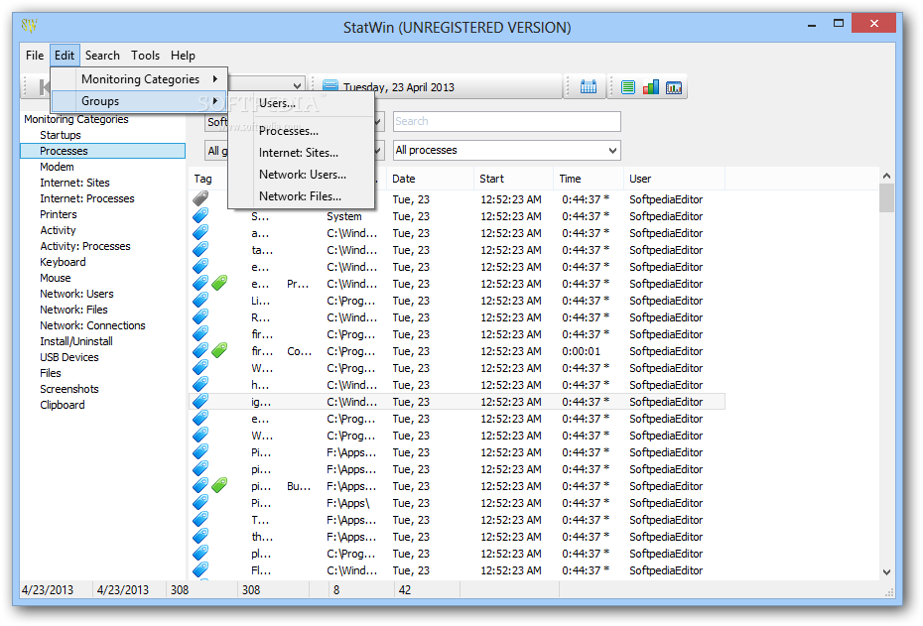Image resolution: width=923 pixels, height=626 pixels.
Task: Open the Help menu
Action: pyautogui.click(x=183, y=56)
